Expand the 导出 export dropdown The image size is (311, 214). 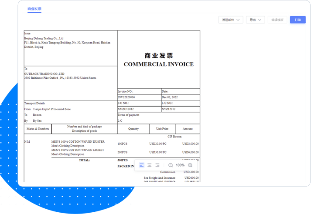click(x=255, y=20)
